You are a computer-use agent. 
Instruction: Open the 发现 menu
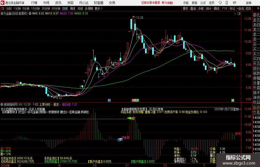70,3
